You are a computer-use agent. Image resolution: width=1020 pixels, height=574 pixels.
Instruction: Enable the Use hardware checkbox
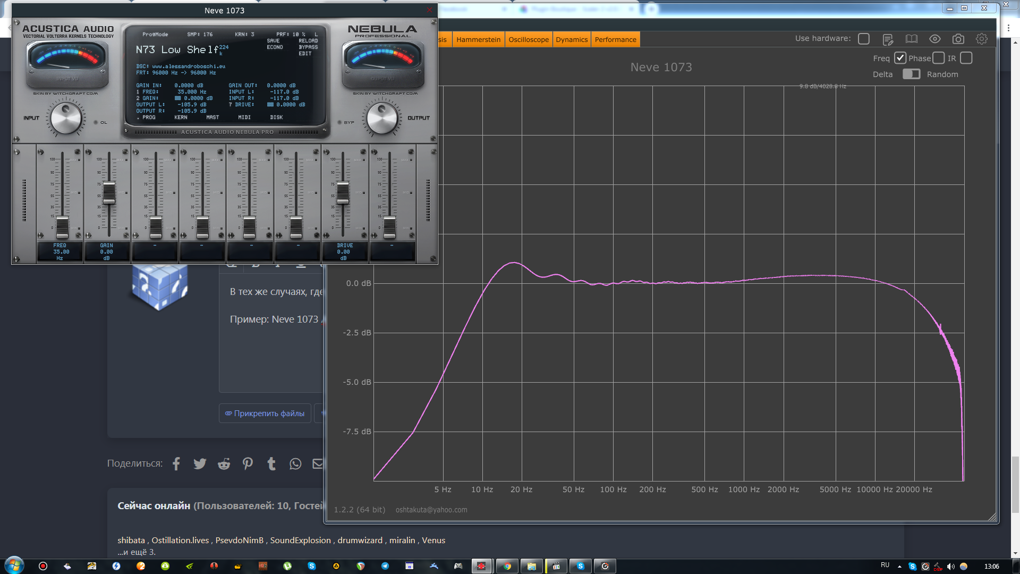(x=864, y=39)
